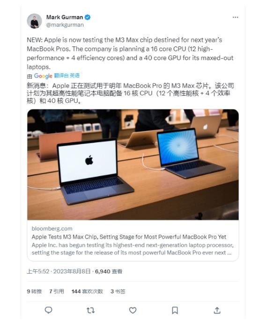Open the Apple Tests M3 Max Chip headline

click(129, 237)
